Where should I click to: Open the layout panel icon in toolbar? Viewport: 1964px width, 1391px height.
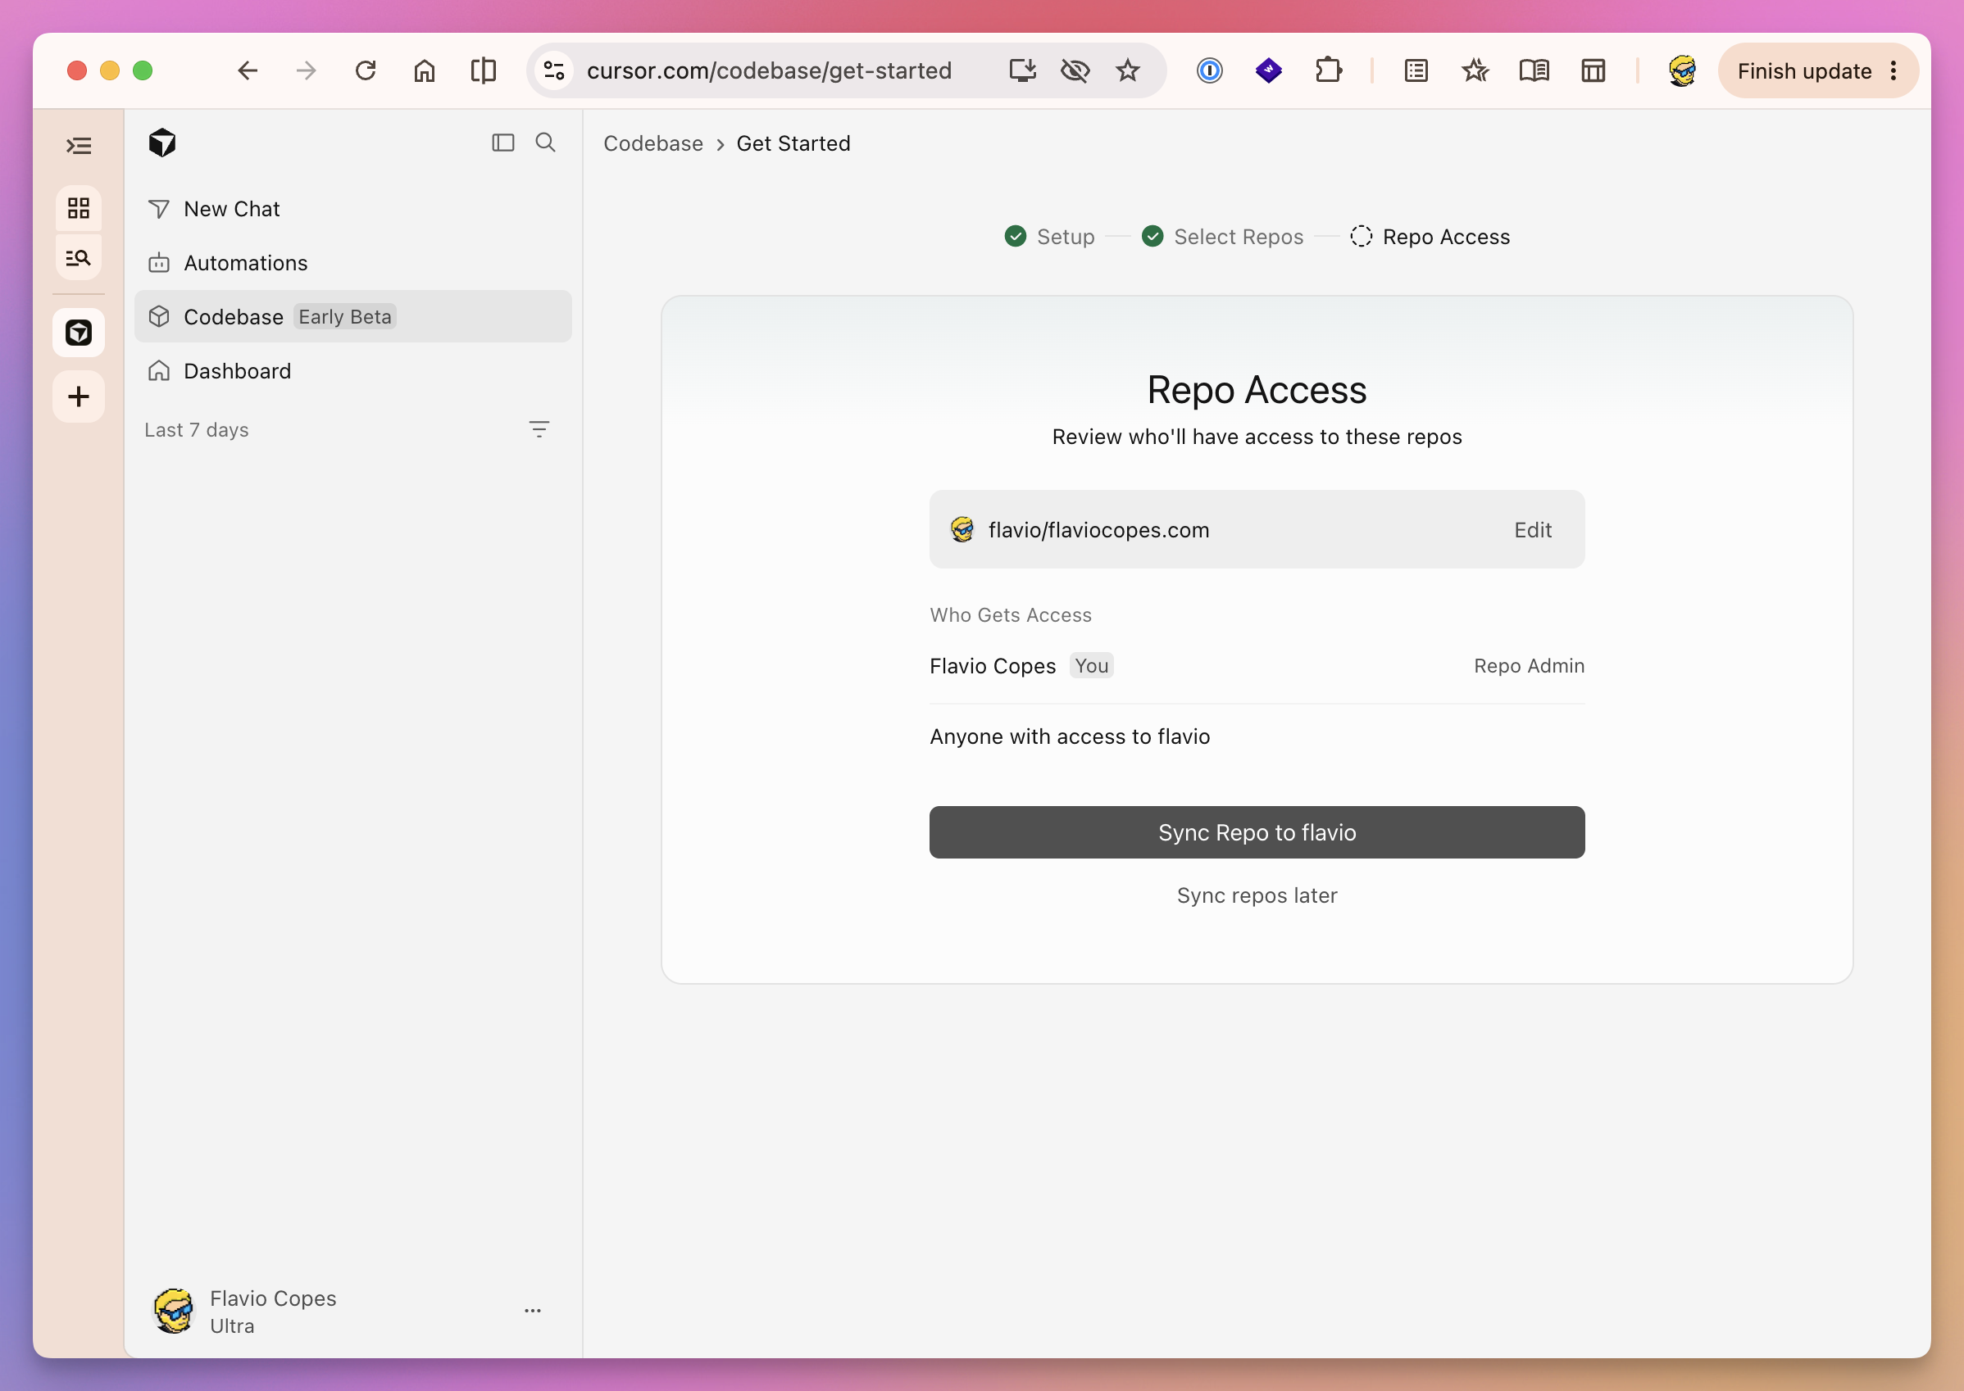click(x=1593, y=70)
